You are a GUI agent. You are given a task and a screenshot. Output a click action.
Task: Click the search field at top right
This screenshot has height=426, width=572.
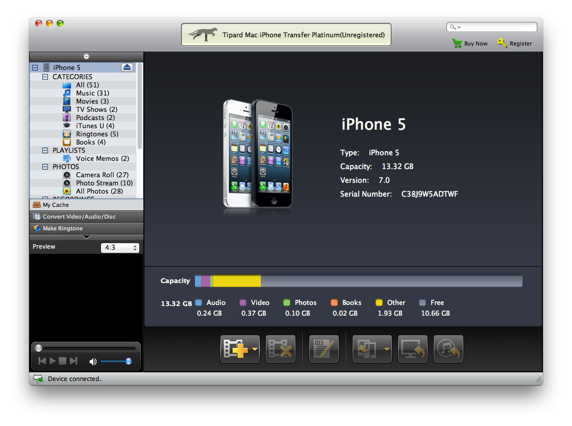492,27
